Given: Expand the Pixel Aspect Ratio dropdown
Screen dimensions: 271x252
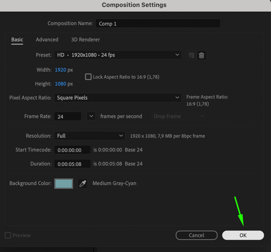Looking at the screenshot, I should [118, 98].
